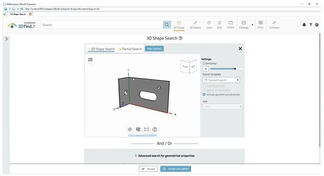Screen dimensions: 324x176
Task: Open the powered by CADENAS link
Action: [x=142, y=136]
